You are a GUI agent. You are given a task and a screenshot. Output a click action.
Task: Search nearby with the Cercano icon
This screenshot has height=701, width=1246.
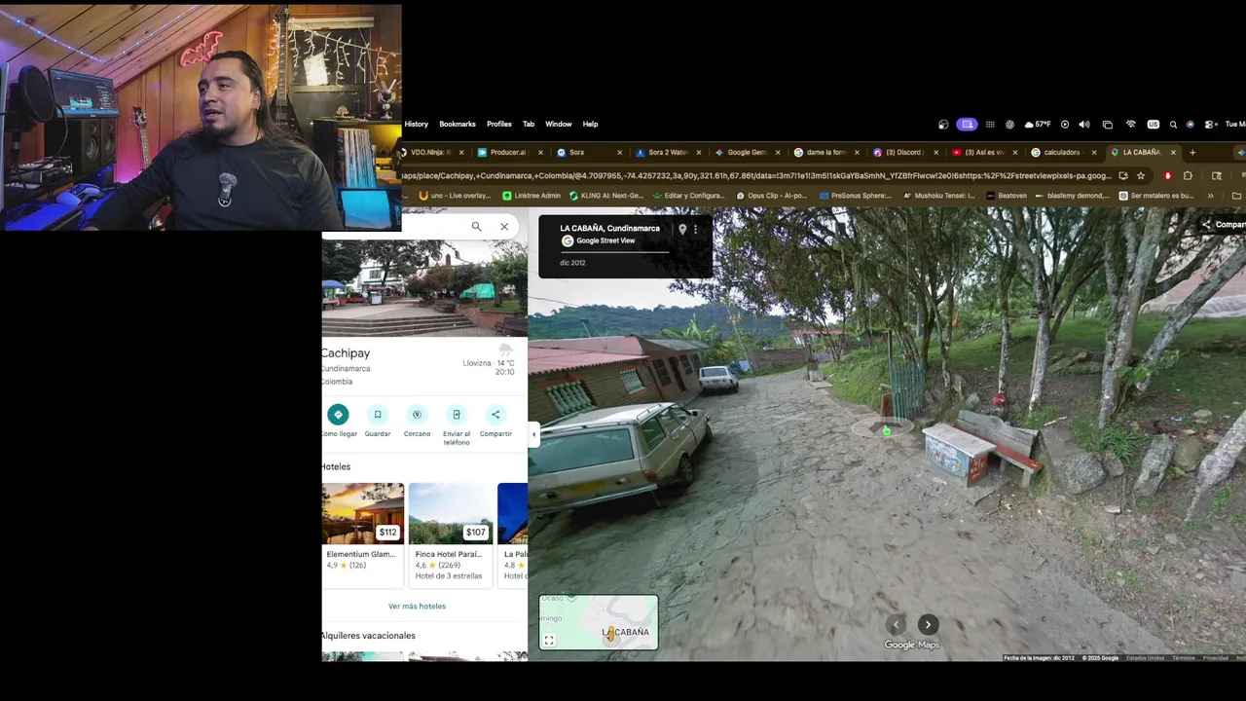[417, 415]
